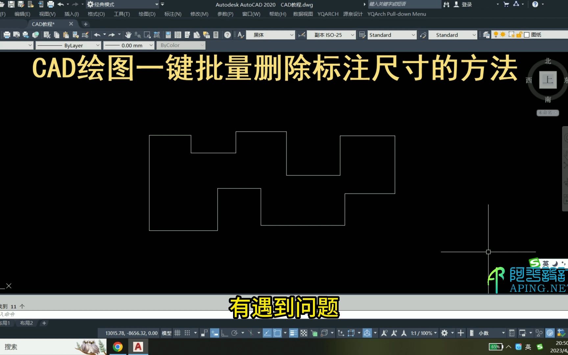
Task: Click the Zoom Realtime icon
Action: (x=138, y=35)
